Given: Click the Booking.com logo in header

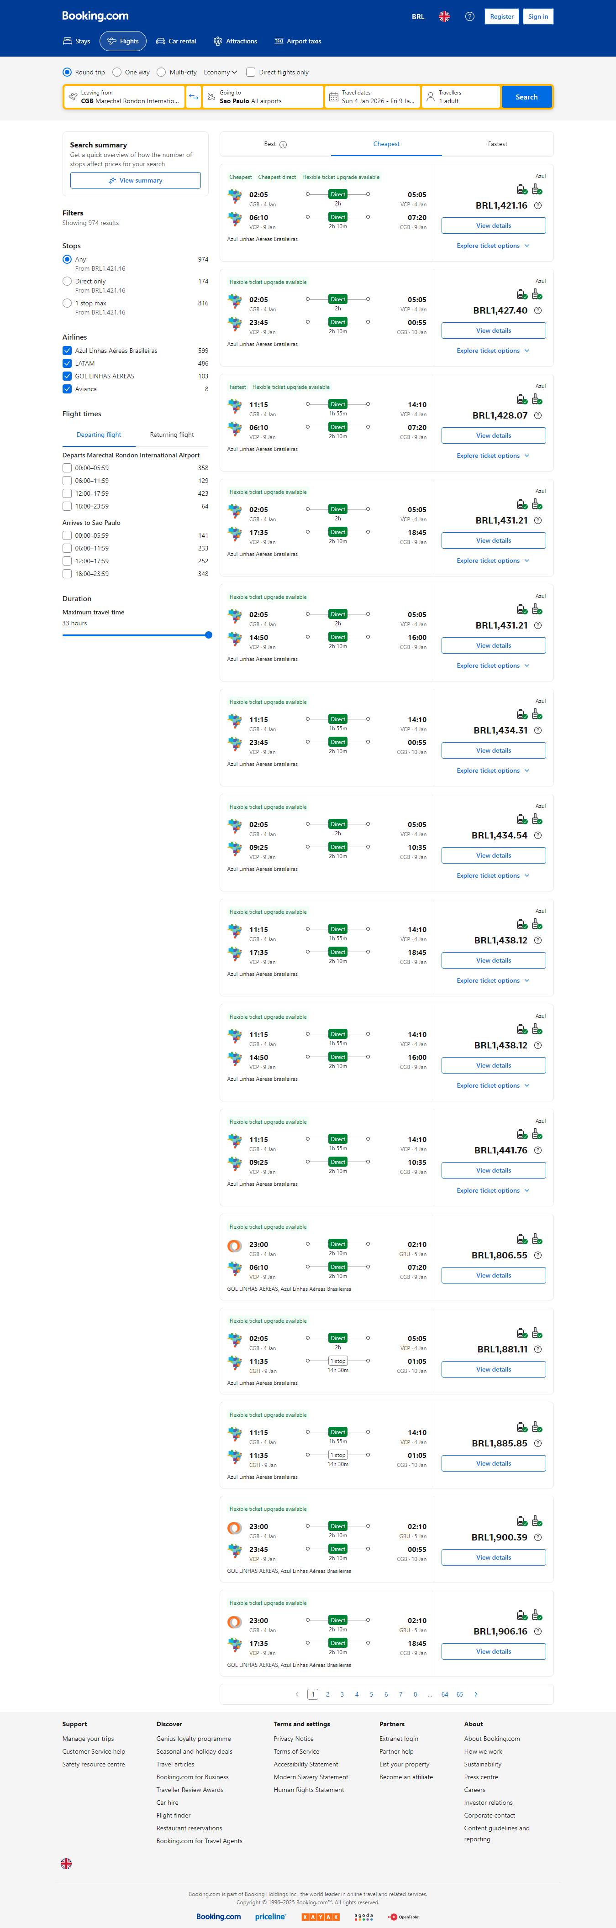Looking at the screenshot, I should [95, 16].
